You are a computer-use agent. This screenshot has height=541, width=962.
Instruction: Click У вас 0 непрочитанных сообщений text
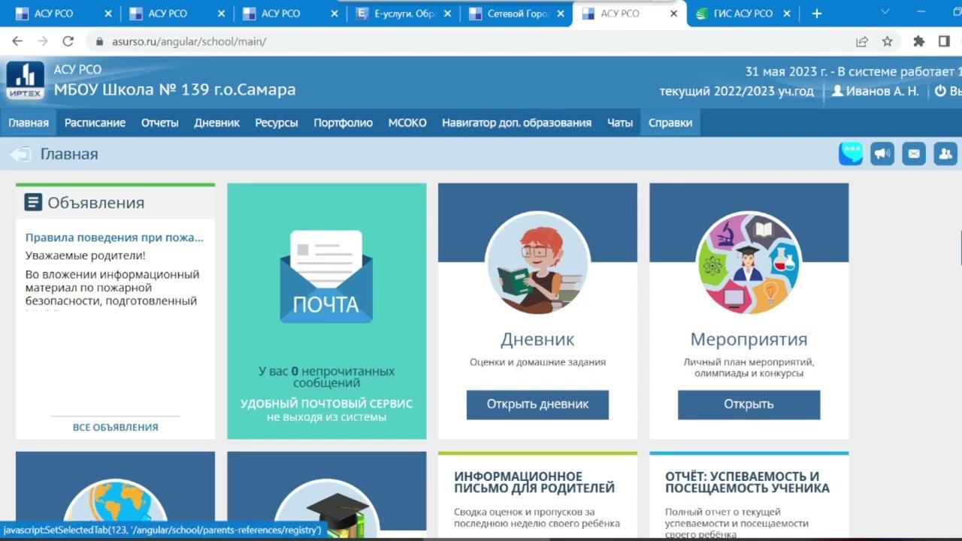coord(326,377)
